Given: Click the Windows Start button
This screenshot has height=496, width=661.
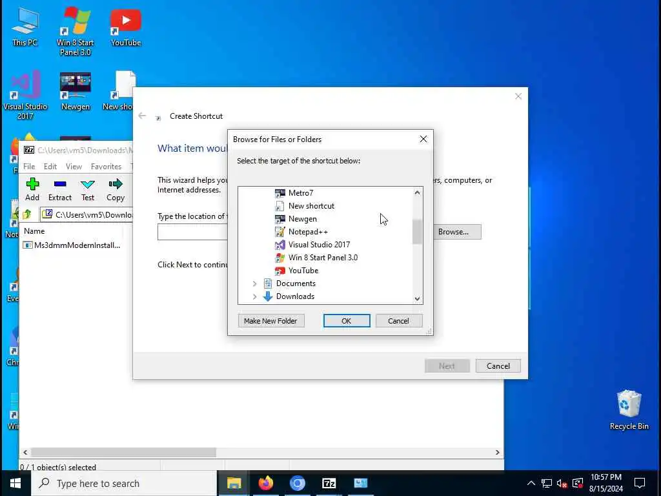Looking at the screenshot, I should [x=15, y=483].
